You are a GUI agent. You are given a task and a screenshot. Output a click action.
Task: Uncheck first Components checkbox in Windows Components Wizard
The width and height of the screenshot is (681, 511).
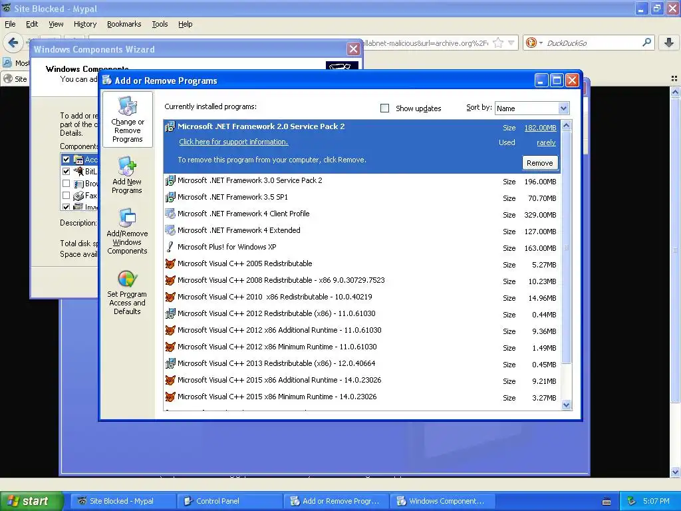pyautogui.click(x=66, y=160)
